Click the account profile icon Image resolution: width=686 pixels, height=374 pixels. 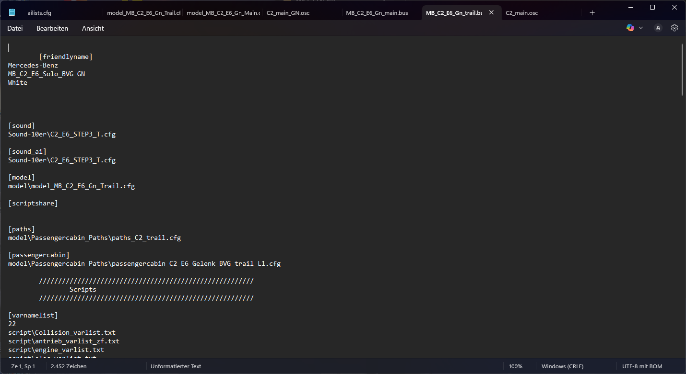coord(658,28)
